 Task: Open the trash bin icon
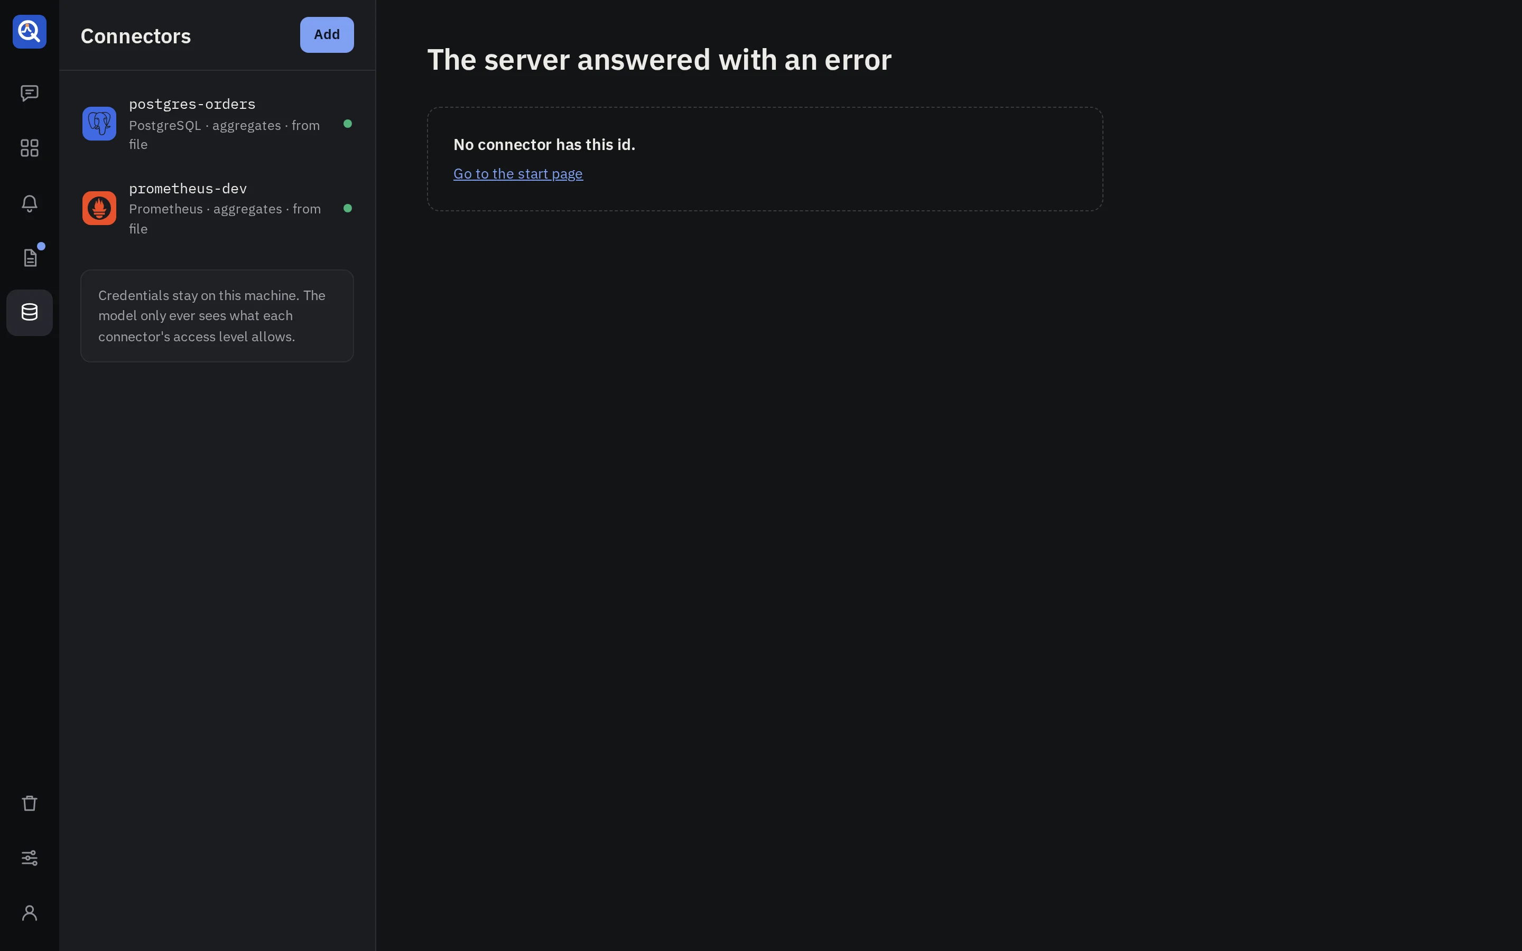click(30, 803)
